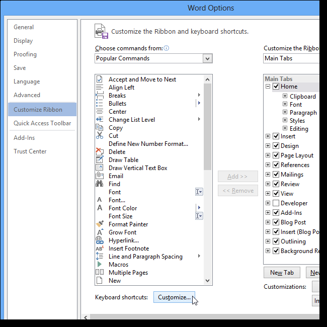The image size is (327, 327).
Task: Uncheck the Mailings tab checkbox
Action: 276,175
